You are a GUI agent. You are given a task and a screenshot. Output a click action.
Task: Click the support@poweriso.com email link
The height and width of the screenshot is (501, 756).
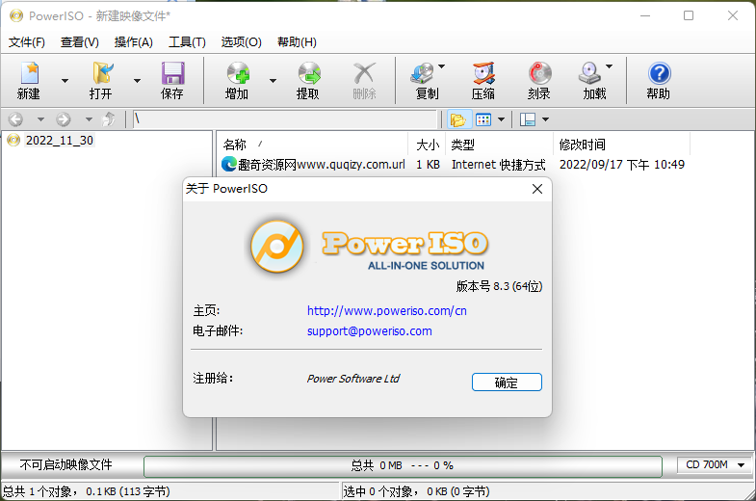click(369, 331)
